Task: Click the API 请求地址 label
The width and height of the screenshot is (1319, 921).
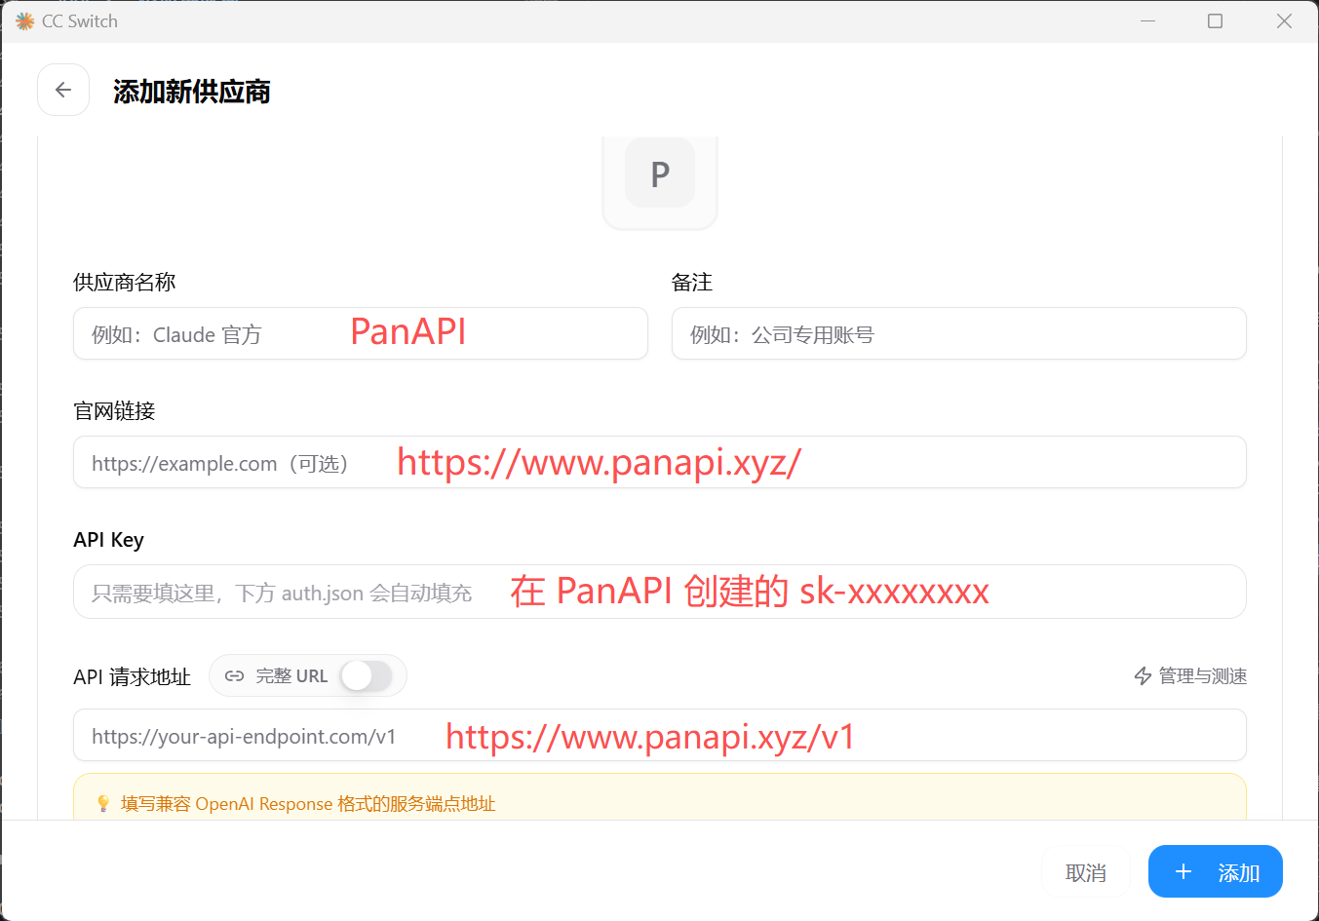Action: coord(132,676)
